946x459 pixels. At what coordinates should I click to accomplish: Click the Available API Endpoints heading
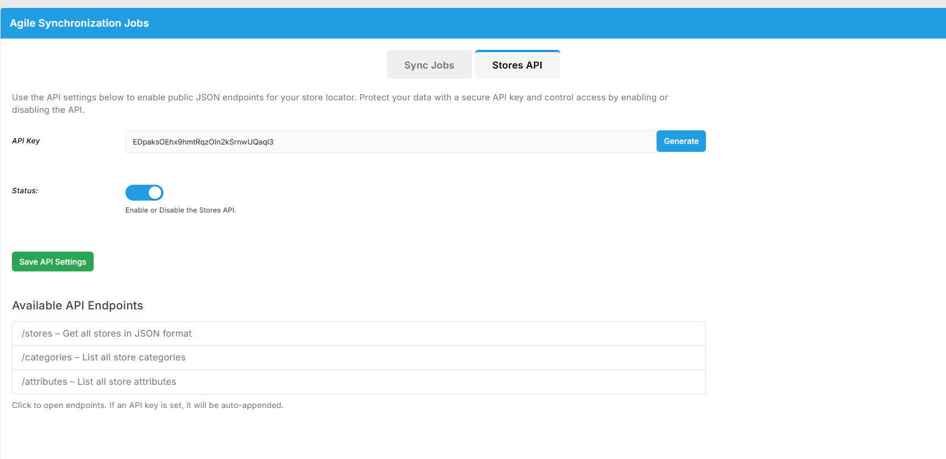click(77, 305)
